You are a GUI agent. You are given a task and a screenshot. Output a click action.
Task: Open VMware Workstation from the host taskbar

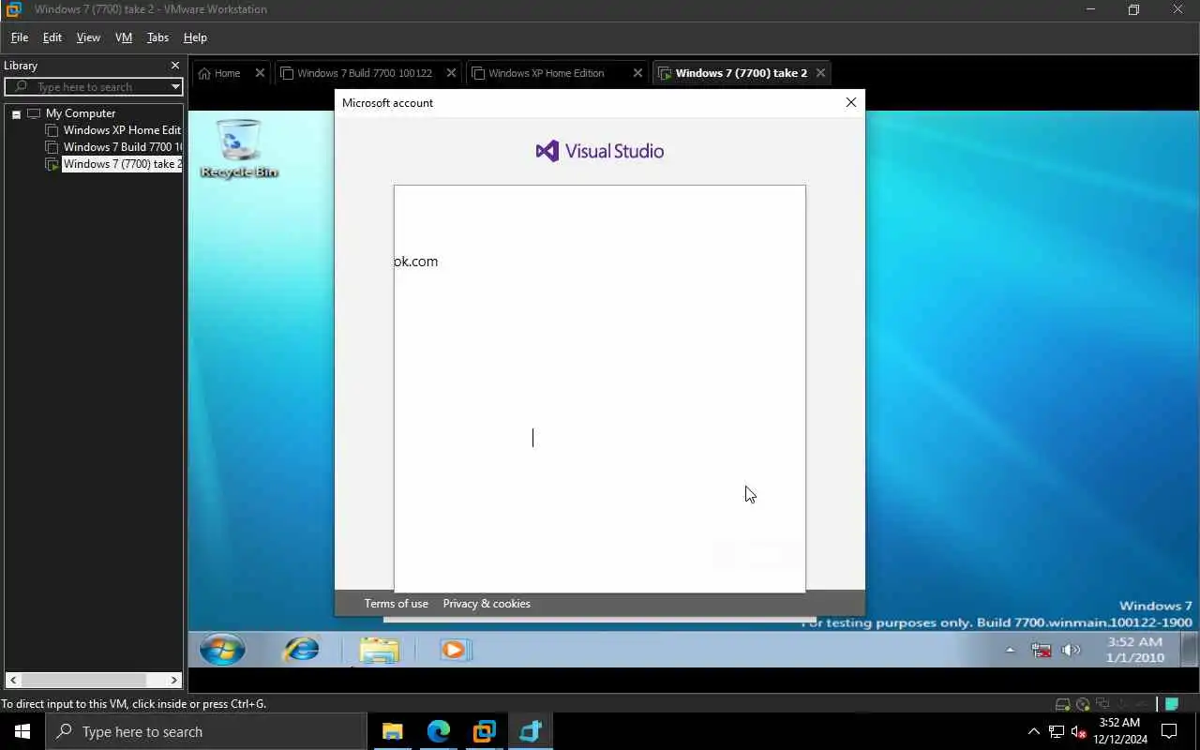click(485, 731)
